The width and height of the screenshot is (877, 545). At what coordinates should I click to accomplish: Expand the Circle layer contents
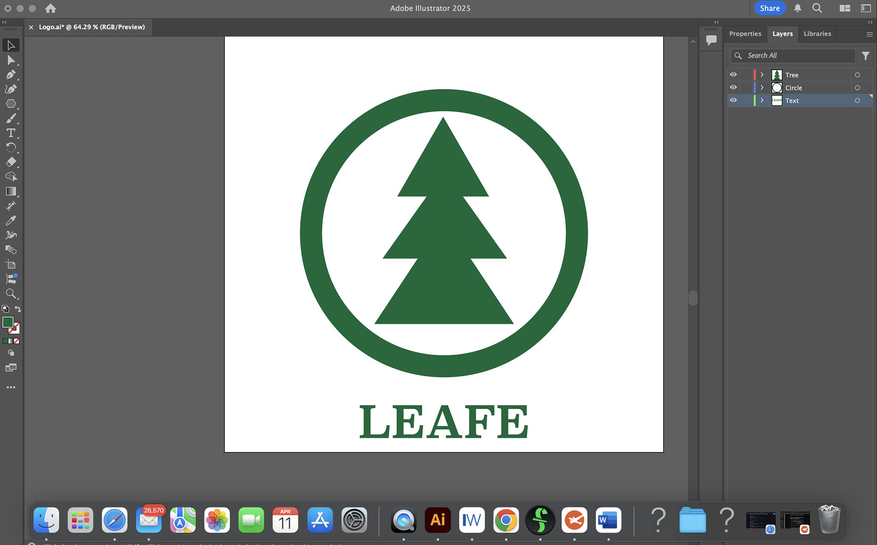(762, 88)
